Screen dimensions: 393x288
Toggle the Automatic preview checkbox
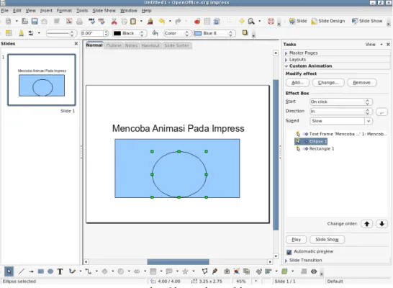pos(289,252)
